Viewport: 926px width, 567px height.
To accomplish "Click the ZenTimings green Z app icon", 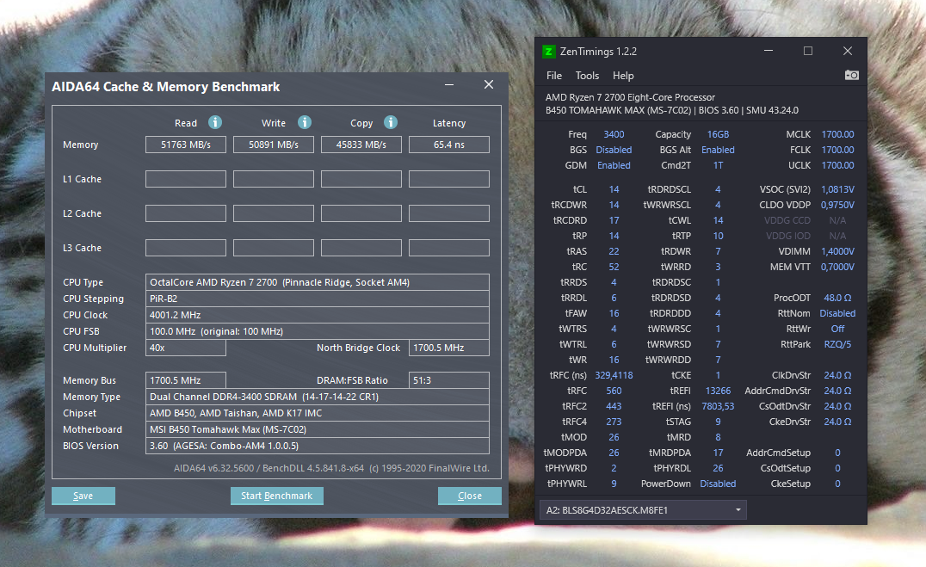I will [x=549, y=52].
